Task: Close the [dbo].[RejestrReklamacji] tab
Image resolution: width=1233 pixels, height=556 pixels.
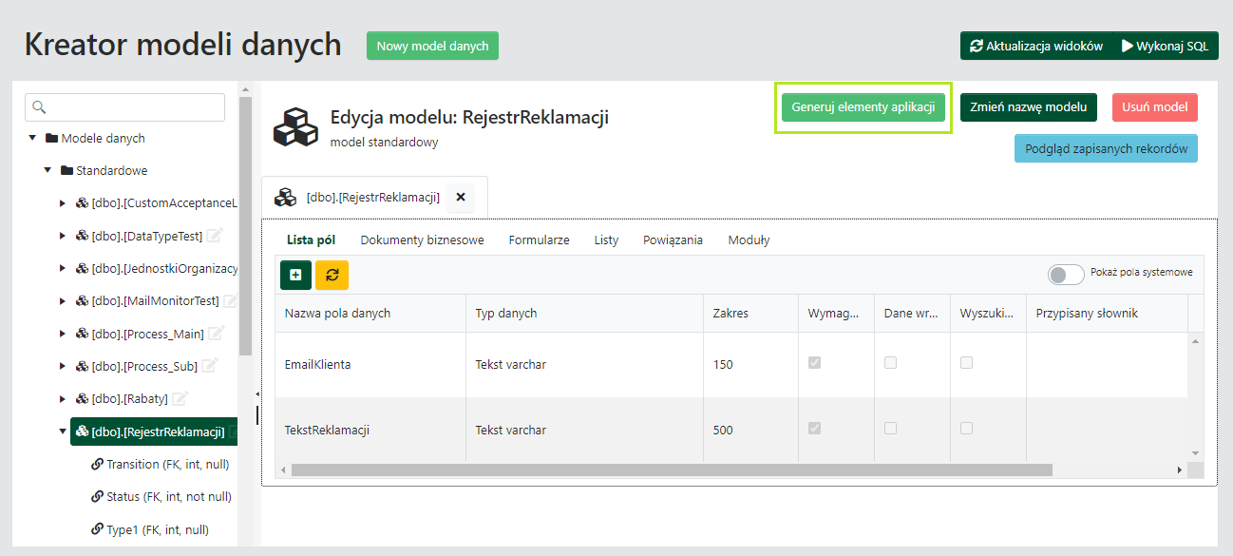Action: click(461, 198)
